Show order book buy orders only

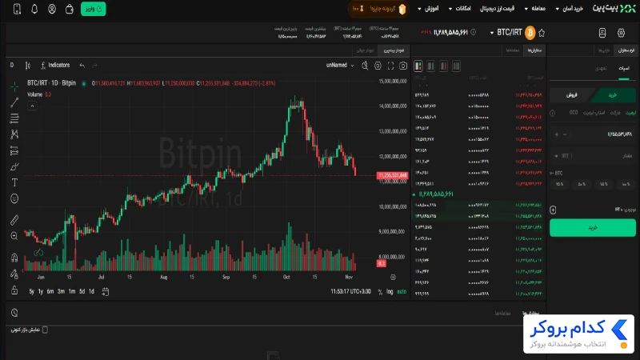(430, 66)
